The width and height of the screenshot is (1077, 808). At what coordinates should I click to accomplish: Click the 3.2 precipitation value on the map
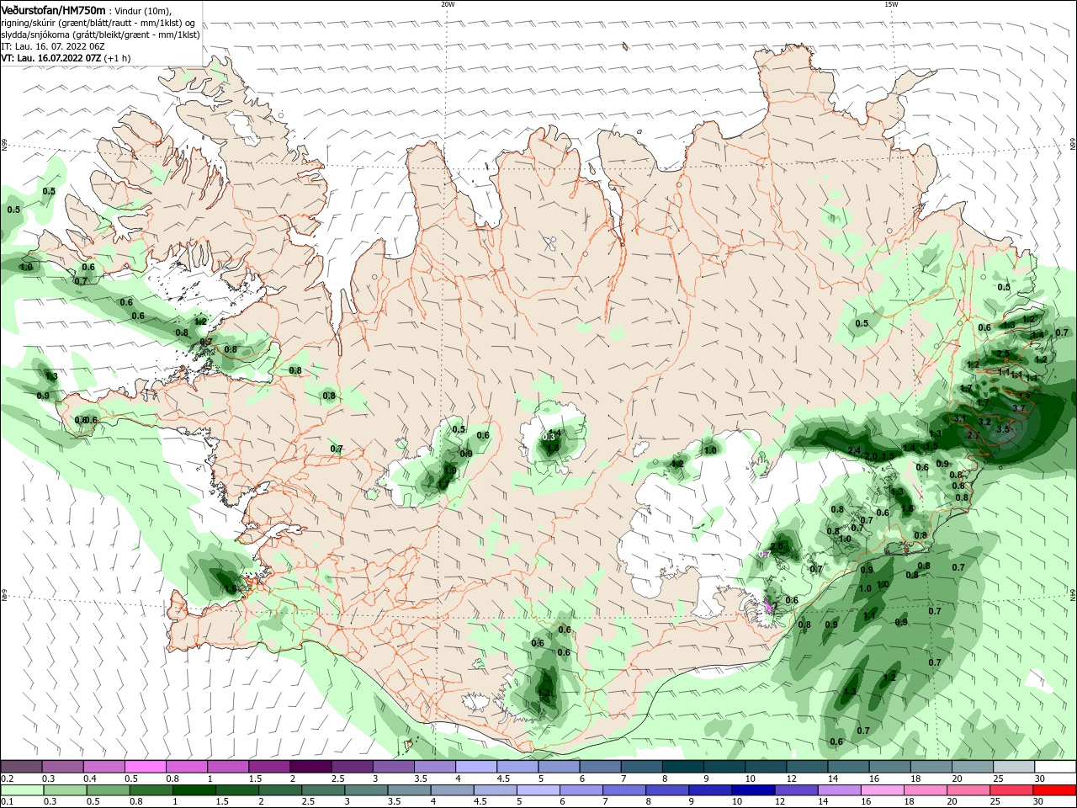click(x=984, y=422)
